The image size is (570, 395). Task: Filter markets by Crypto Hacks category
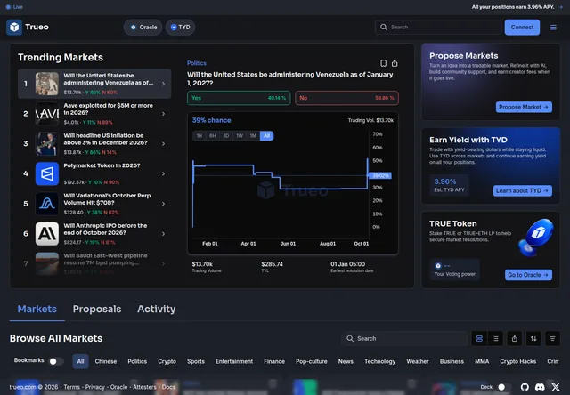(517, 361)
